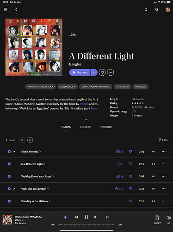Seek within the playback waveform bar
173x232 pixels.
pyautogui.click(x=86, y=225)
